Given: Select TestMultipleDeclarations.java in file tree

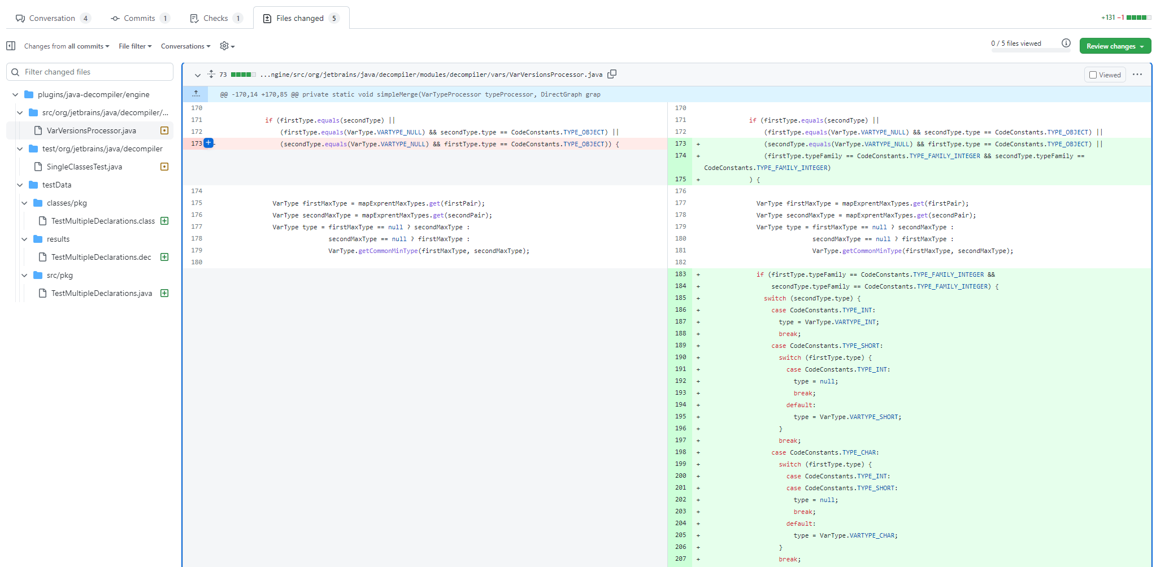Looking at the screenshot, I should click(102, 293).
